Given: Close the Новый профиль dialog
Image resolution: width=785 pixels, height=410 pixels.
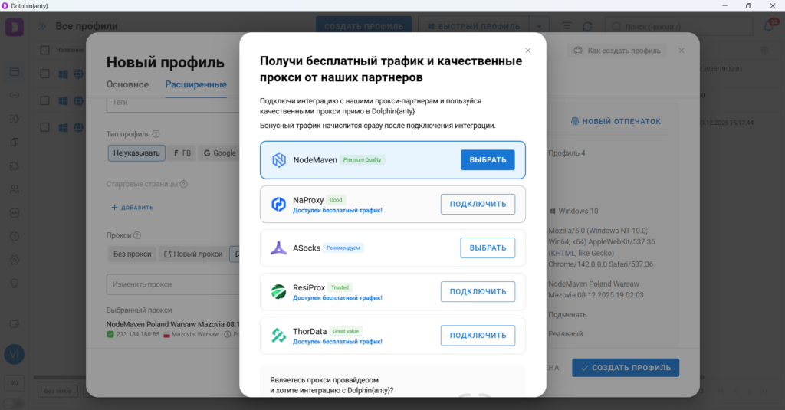Looking at the screenshot, I should 682,51.
